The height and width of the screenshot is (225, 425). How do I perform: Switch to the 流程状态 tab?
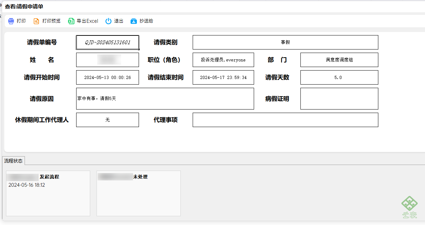pyautogui.click(x=13, y=161)
